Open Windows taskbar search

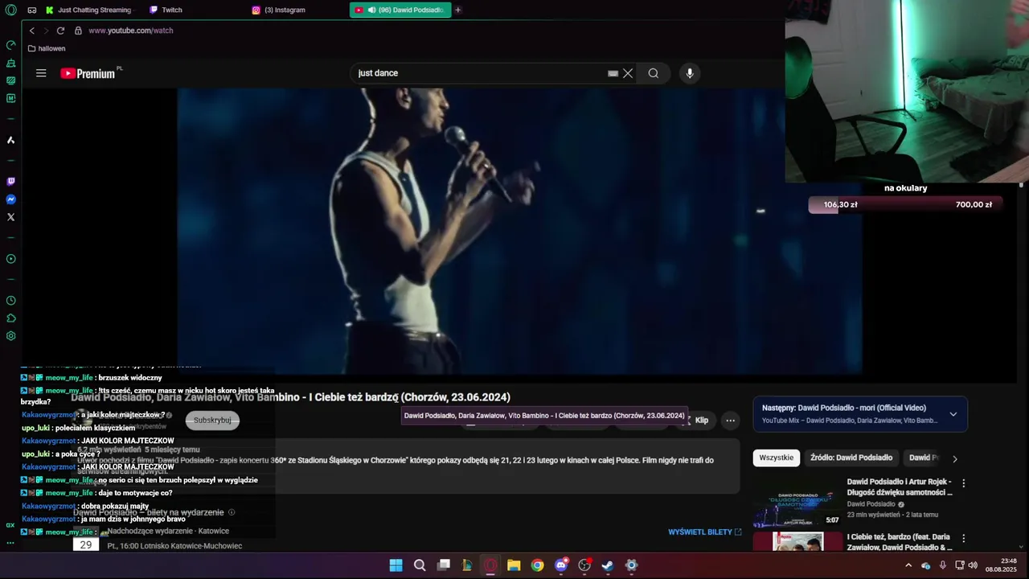pos(420,565)
